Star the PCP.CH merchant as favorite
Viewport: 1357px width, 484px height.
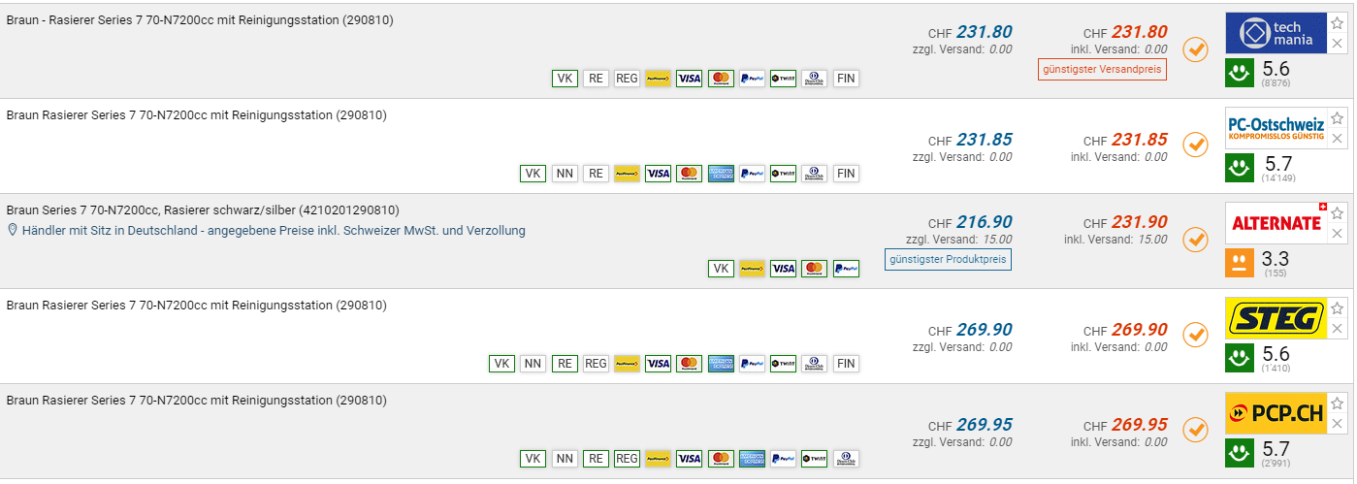click(x=1337, y=403)
